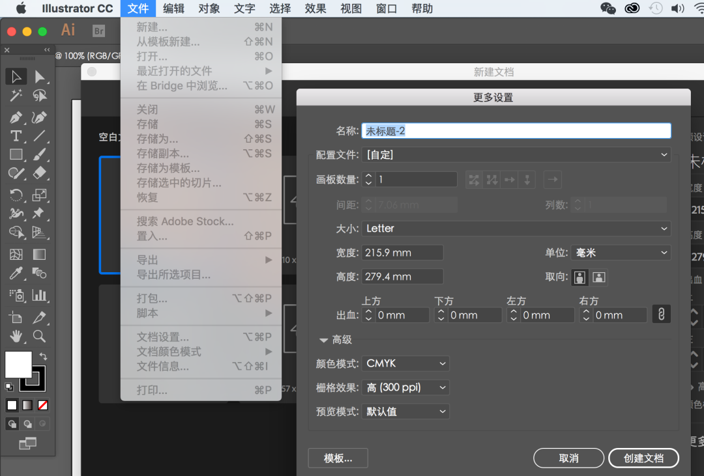Image resolution: width=704 pixels, height=476 pixels.
Task: Select the Line Segment tool
Action: (x=40, y=135)
